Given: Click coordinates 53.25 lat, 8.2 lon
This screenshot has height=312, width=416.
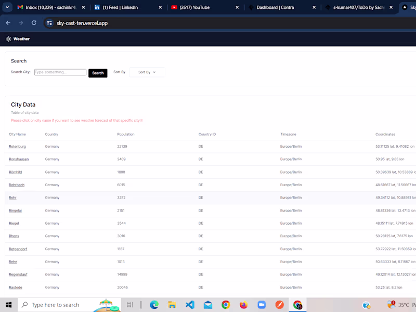Looking at the screenshot, I should (x=388, y=288).
